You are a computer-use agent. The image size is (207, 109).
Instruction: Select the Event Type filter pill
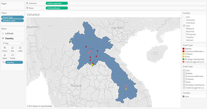[x=12, y=17]
